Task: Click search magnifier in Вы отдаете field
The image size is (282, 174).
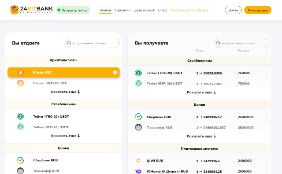Action: click(69, 43)
